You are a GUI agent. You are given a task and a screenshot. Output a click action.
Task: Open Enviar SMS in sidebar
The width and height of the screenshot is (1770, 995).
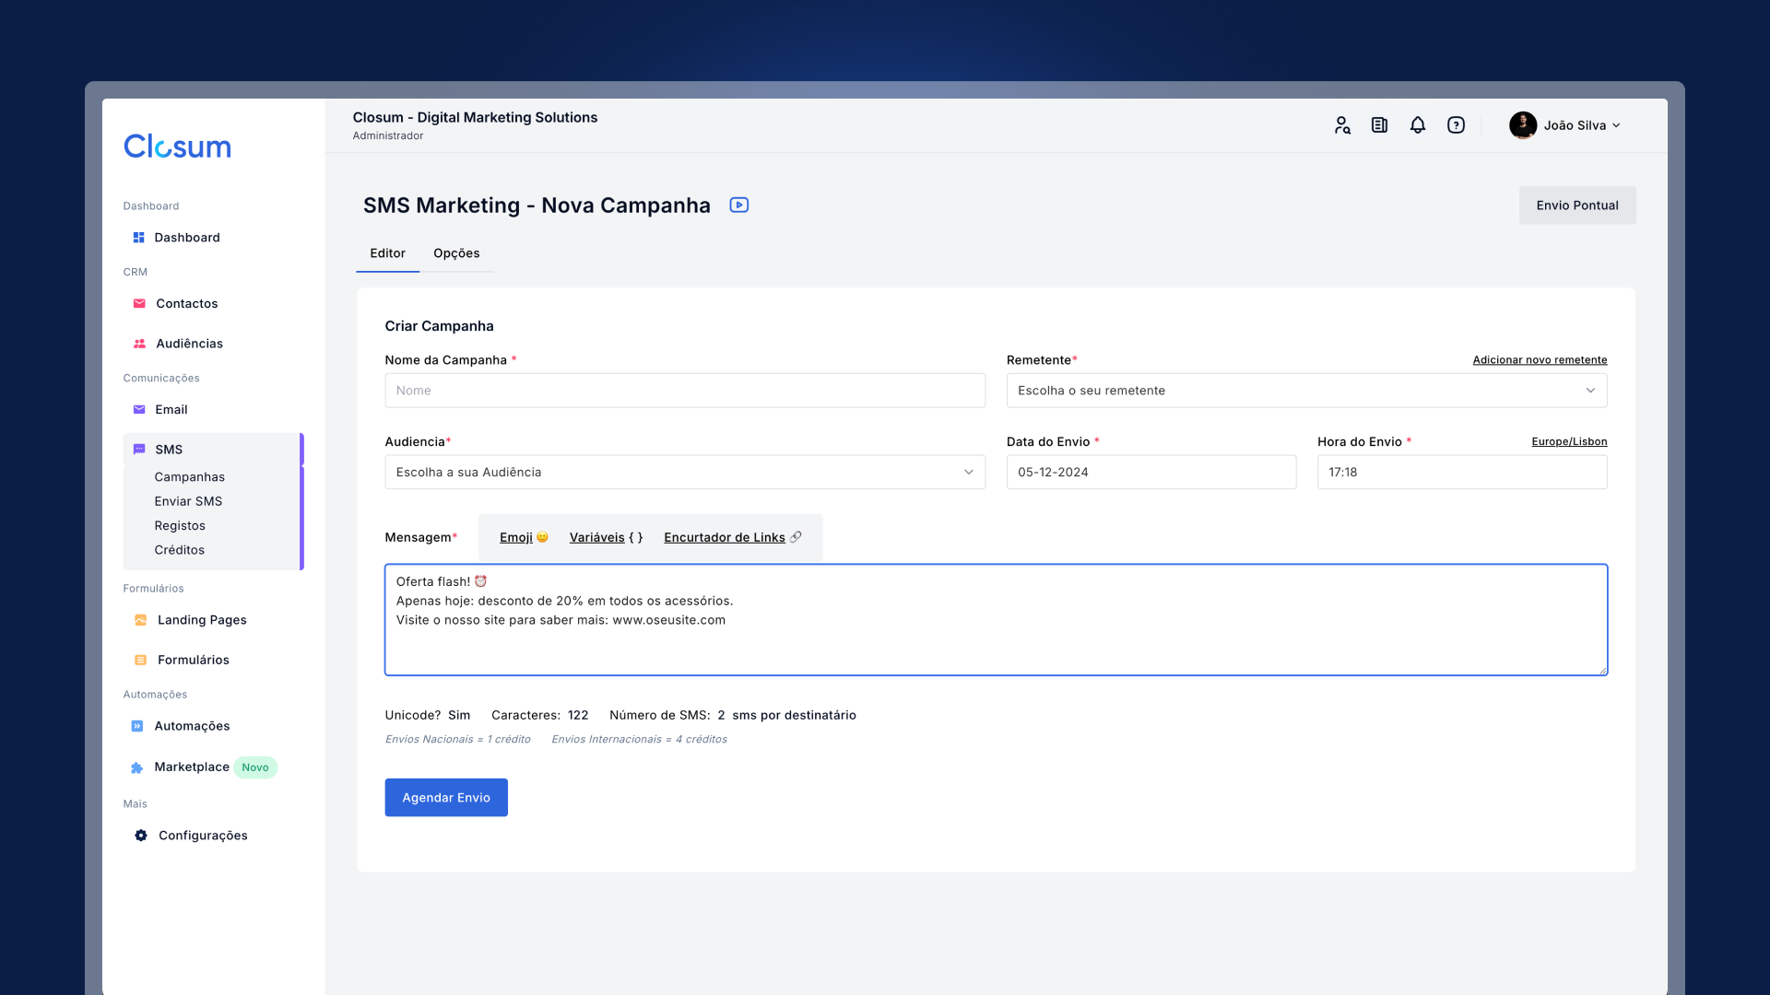click(x=188, y=501)
